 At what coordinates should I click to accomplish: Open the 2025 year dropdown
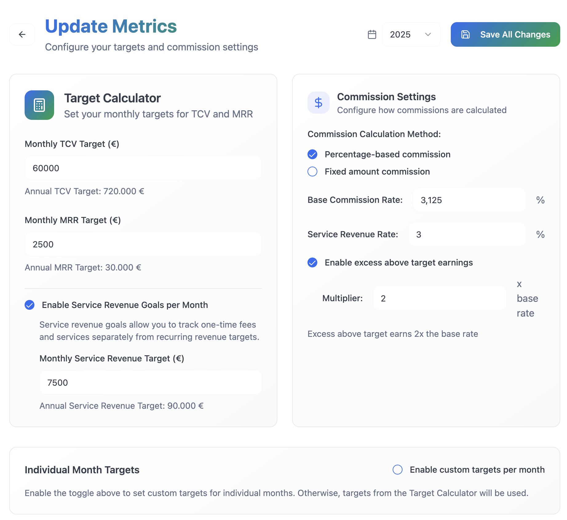[411, 34]
